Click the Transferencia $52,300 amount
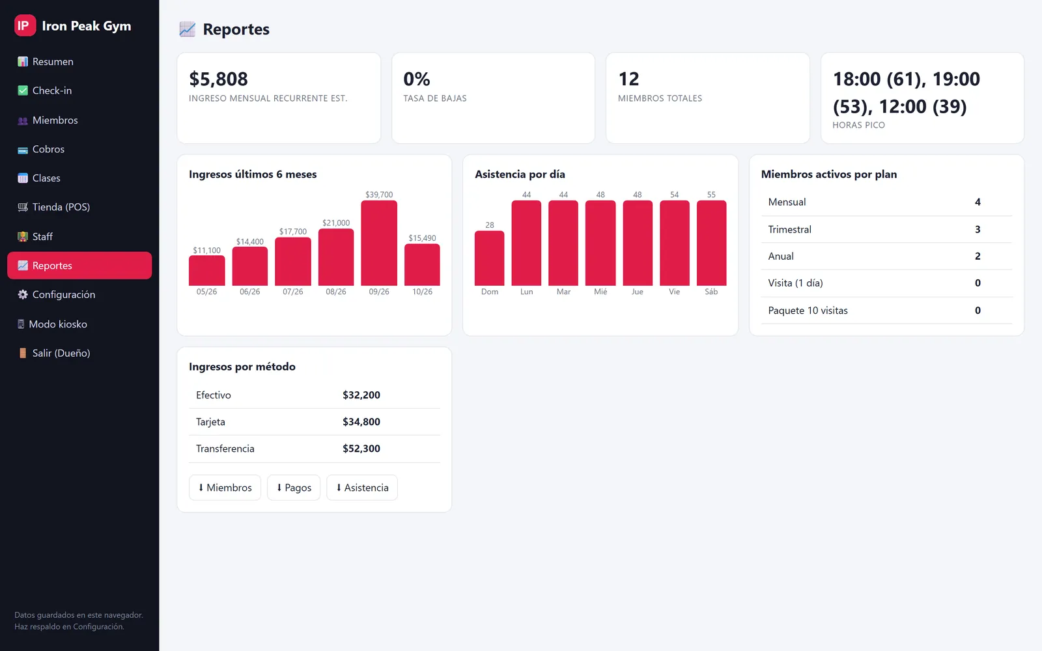 click(x=361, y=449)
